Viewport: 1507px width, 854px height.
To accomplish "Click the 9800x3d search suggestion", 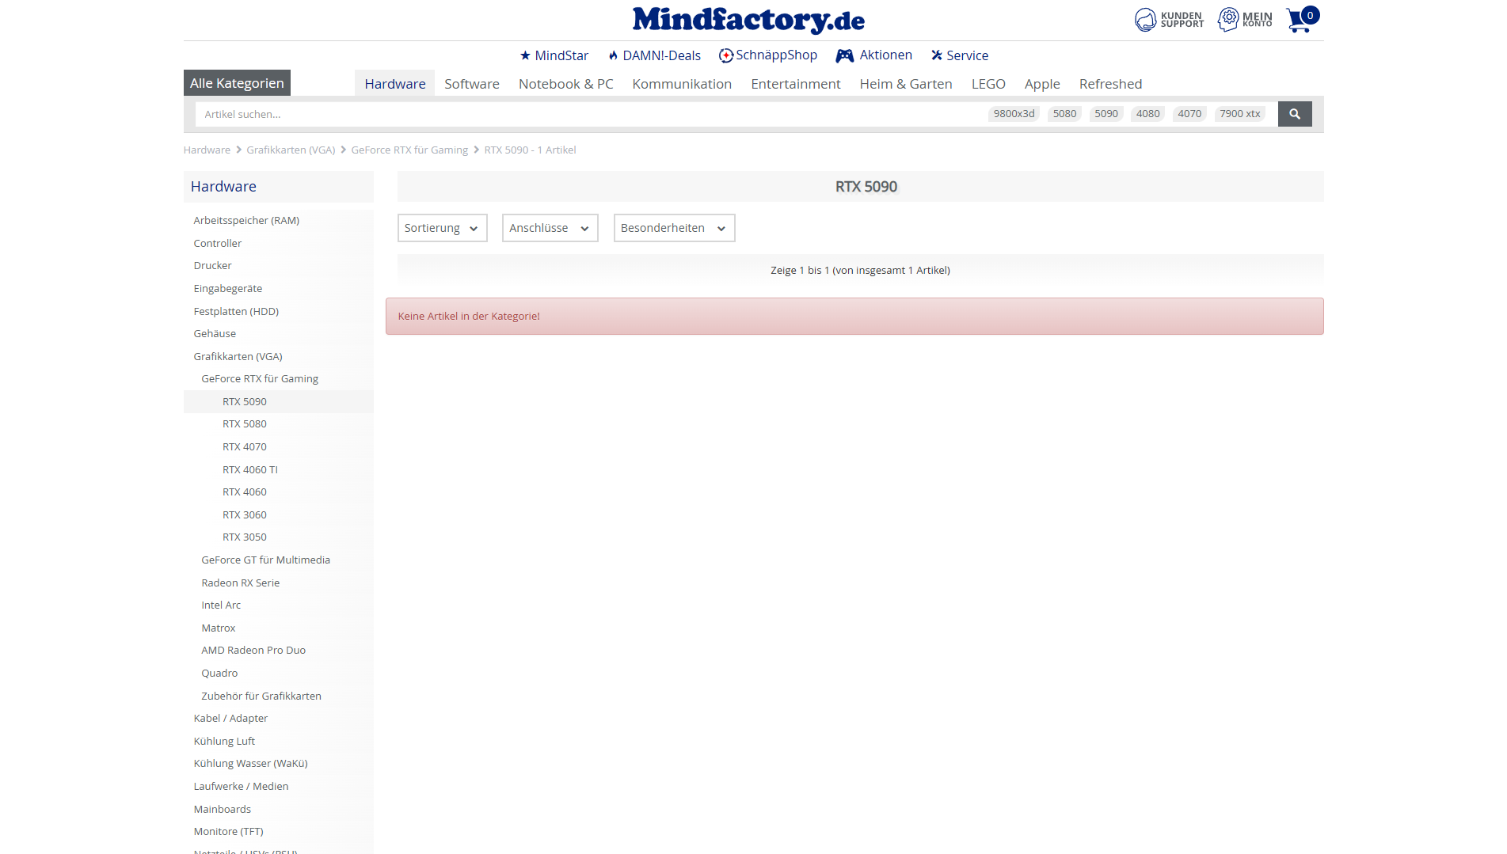I will point(1014,114).
